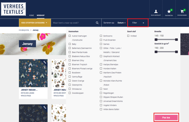
Task: Tick the Dinosaurus filter checkbox
Action: (x=70, y=89)
